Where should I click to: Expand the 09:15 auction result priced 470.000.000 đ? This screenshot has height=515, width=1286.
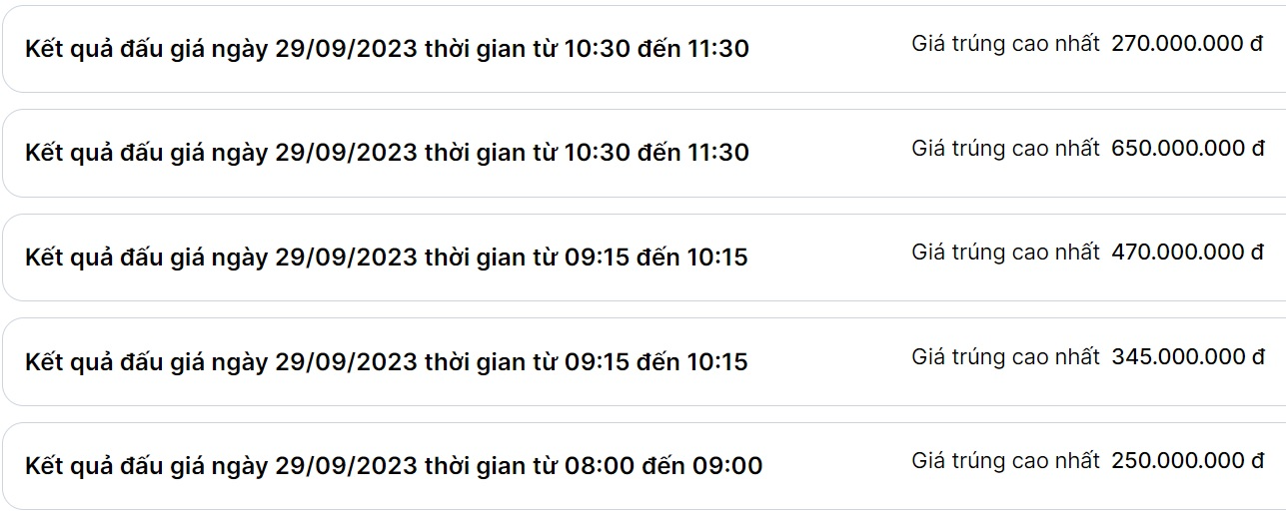point(386,257)
